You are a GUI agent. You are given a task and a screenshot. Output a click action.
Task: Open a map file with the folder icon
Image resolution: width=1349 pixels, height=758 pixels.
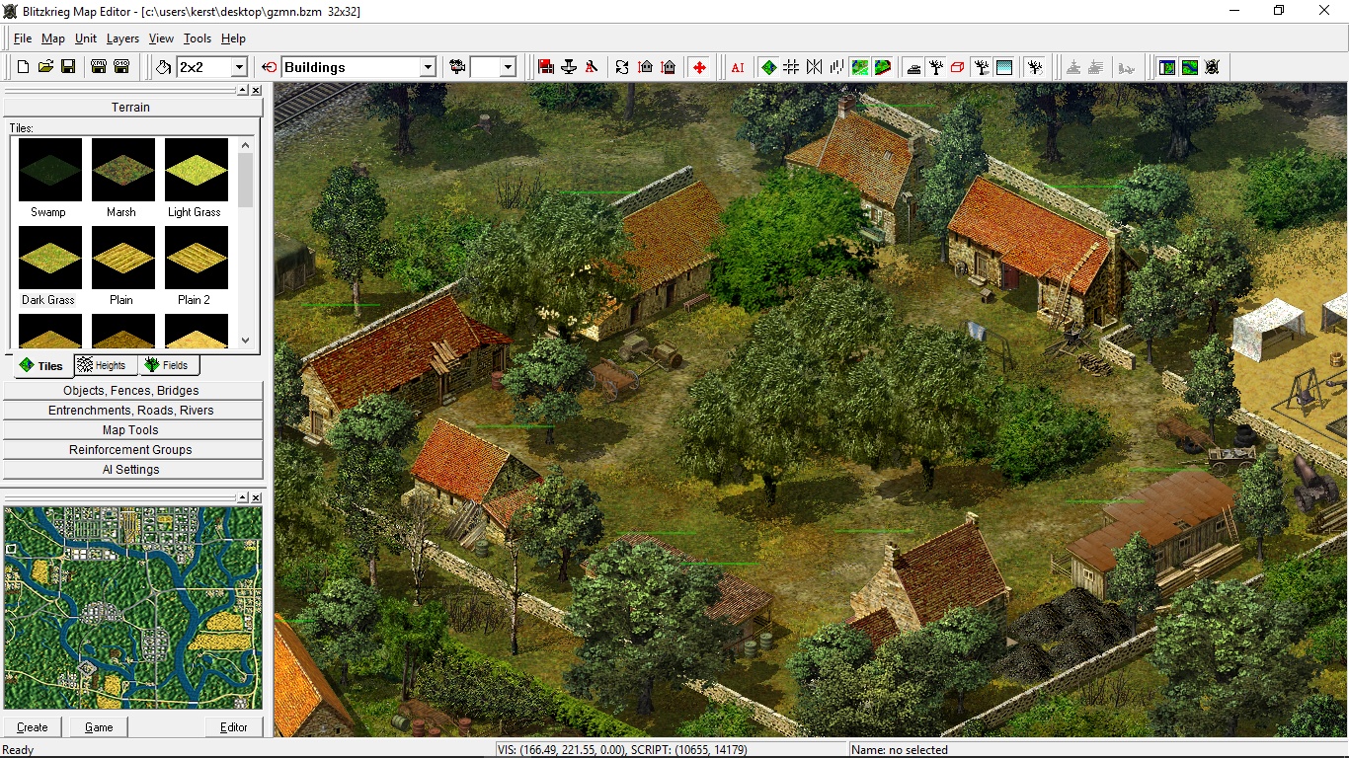coord(45,67)
